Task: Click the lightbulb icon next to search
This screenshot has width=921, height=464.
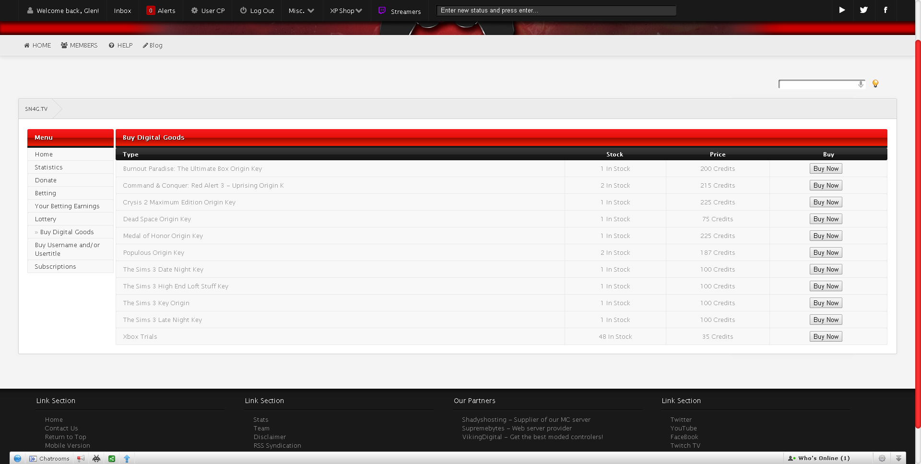Action: (875, 83)
